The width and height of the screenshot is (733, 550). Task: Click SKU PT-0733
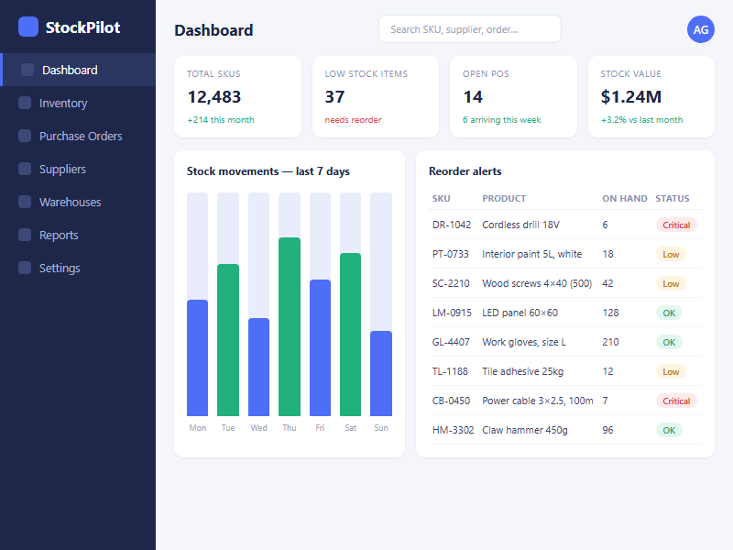click(x=450, y=254)
